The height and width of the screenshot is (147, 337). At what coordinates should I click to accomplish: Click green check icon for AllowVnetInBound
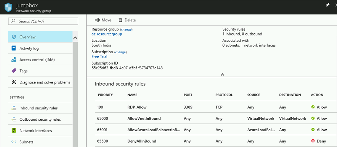313,118
